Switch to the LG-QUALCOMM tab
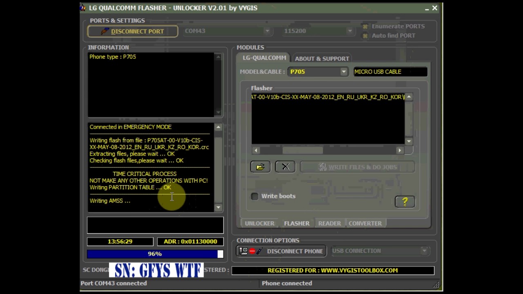Image resolution: width=523 pixels, height=294 pixels. coord(264,58)
